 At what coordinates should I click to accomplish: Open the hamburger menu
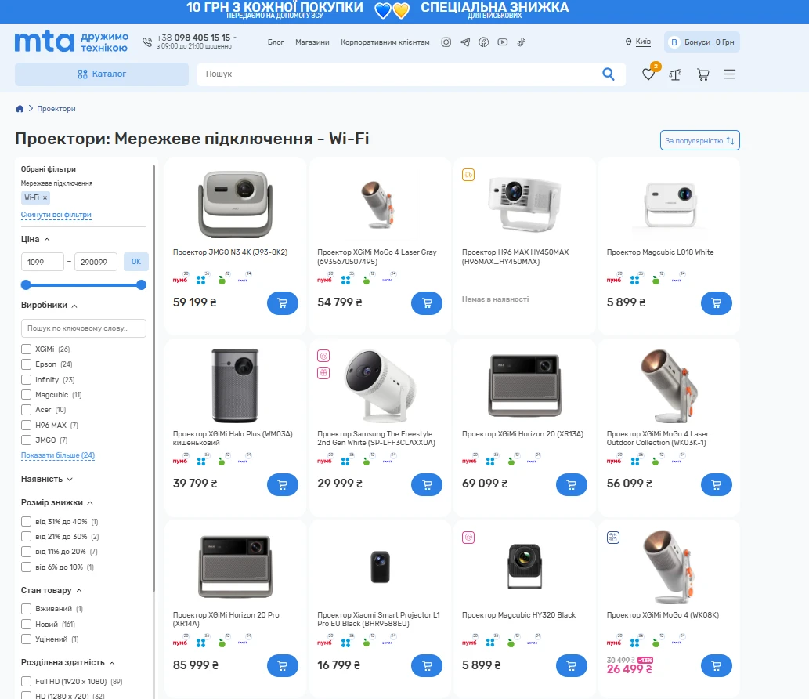click(x=730, y=74)
